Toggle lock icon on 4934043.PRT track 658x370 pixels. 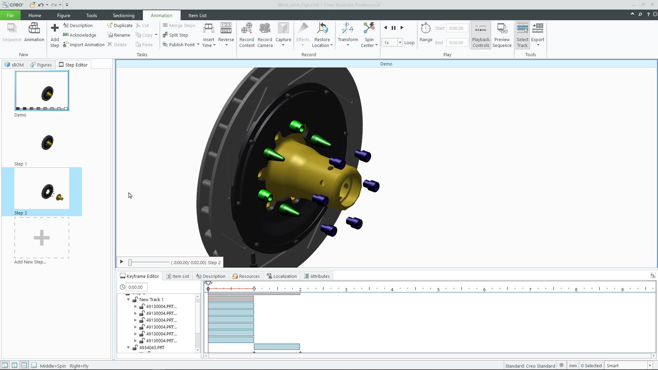tap(135, 347)
